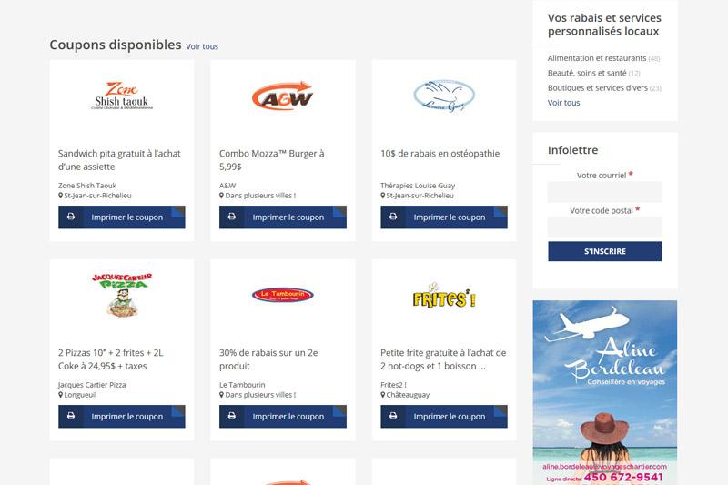The image size is (728, 485).
Task: Click the S'INSCRIRE button
Action: pos(605,251)
